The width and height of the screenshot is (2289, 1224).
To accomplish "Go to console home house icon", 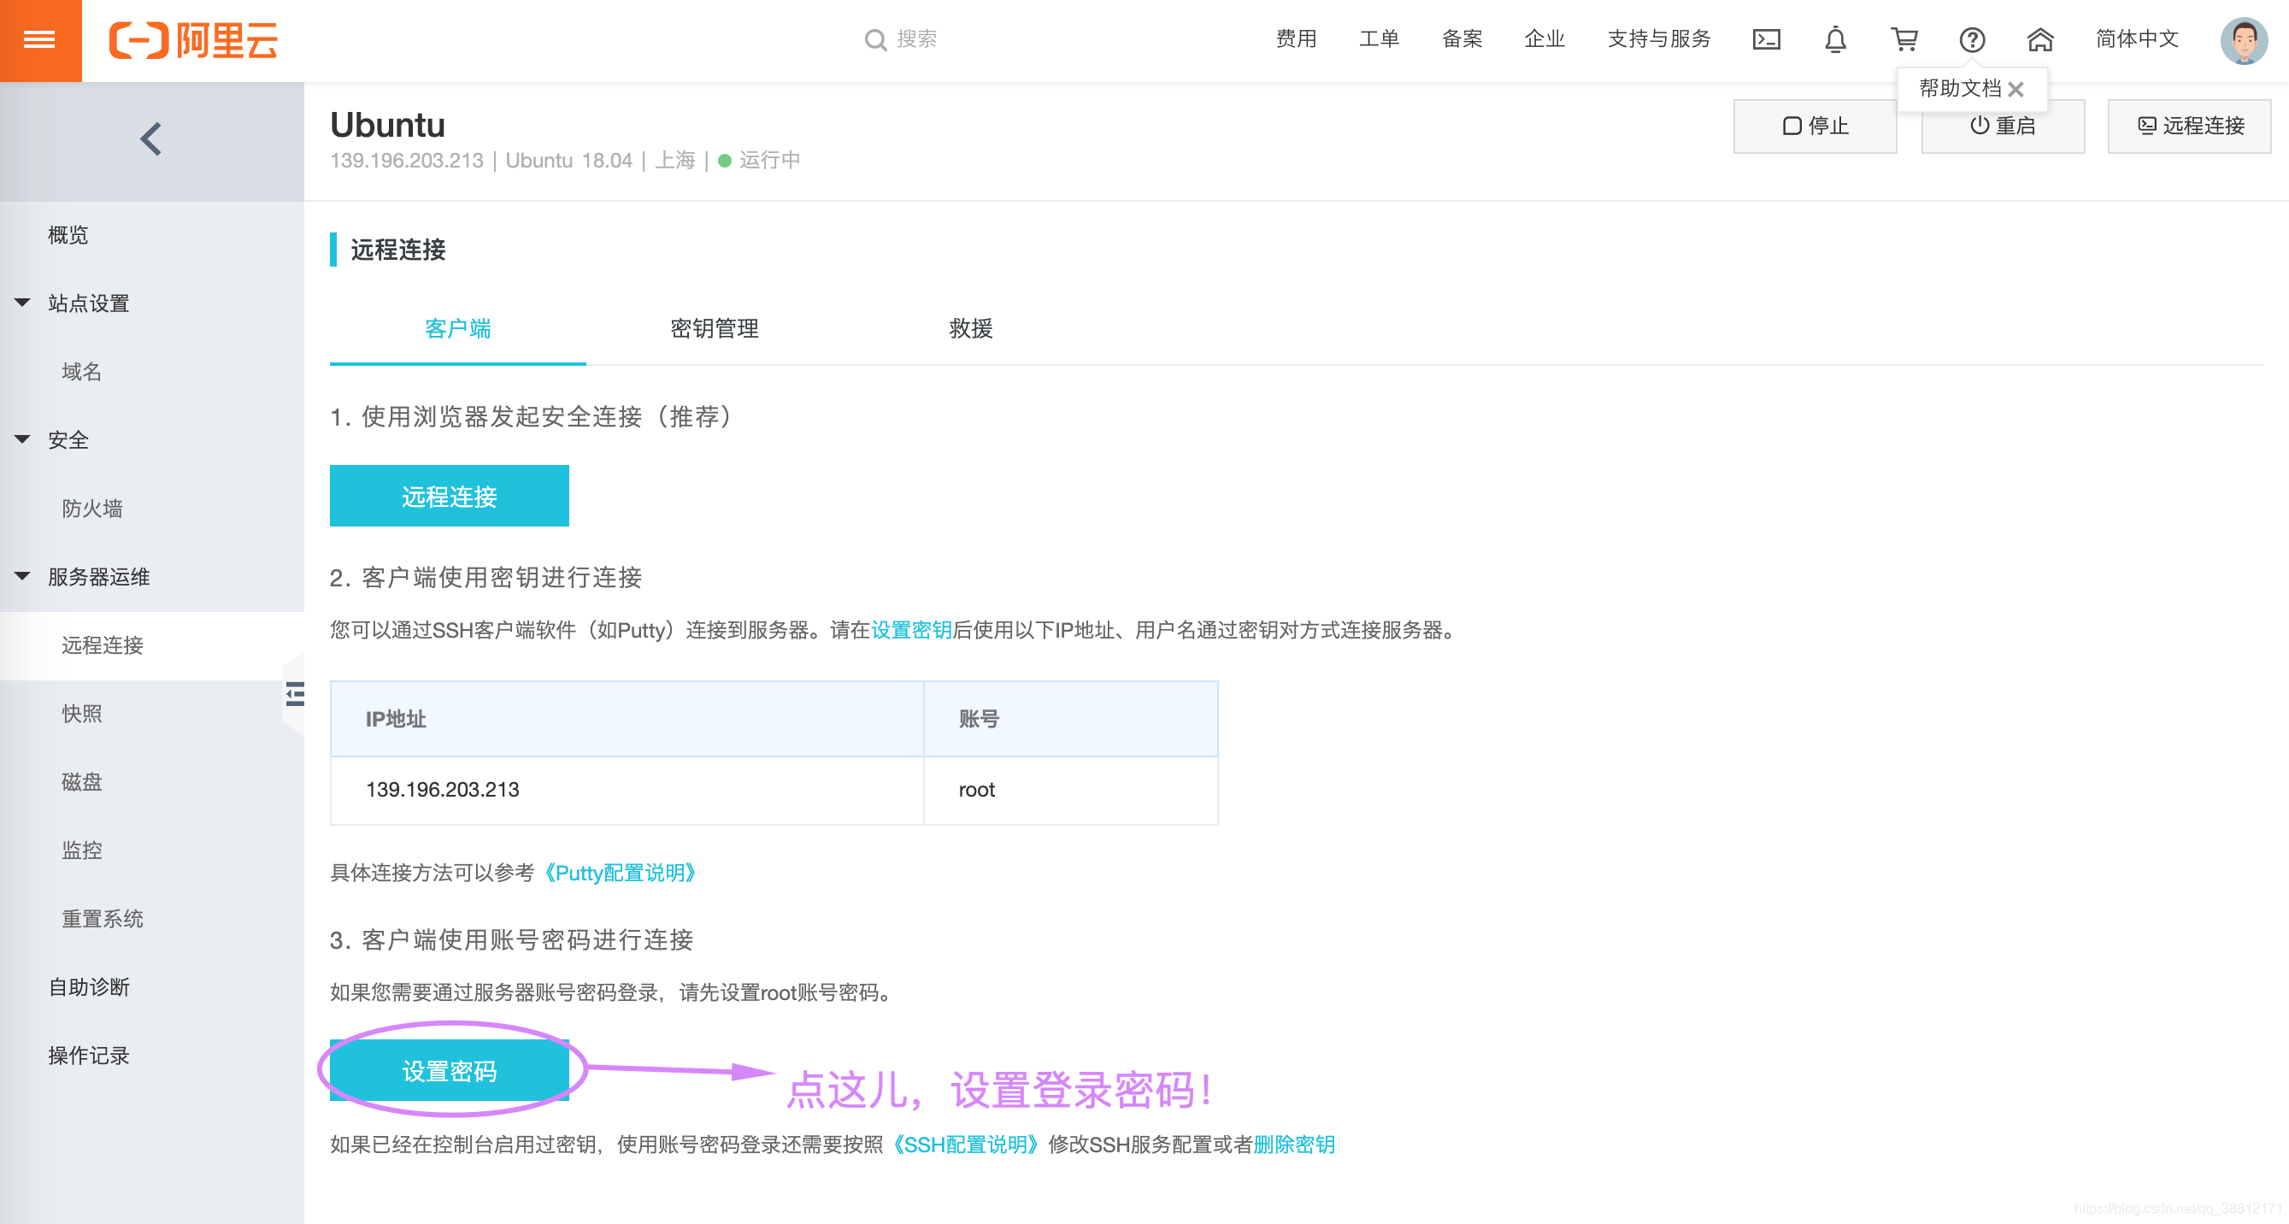I will (x=2040, y=40).
